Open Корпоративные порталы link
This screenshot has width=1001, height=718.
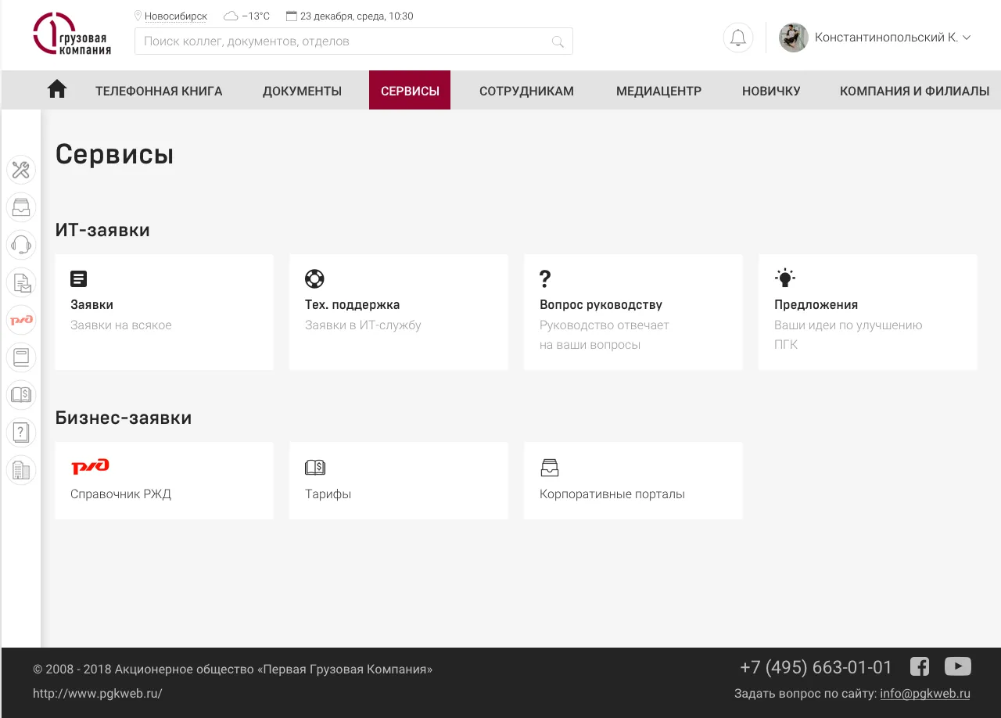[x=612, y=494]
